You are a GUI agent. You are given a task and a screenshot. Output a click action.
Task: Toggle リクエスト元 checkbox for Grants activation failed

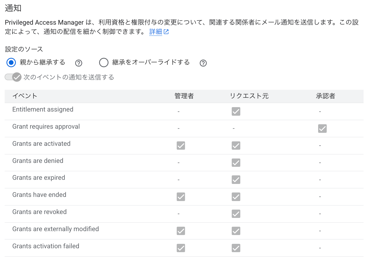(x=236, y=248)
